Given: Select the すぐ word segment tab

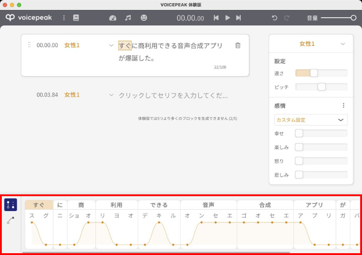Looking at the screenshot, I should pyautogui.click(x=39, y=205).
